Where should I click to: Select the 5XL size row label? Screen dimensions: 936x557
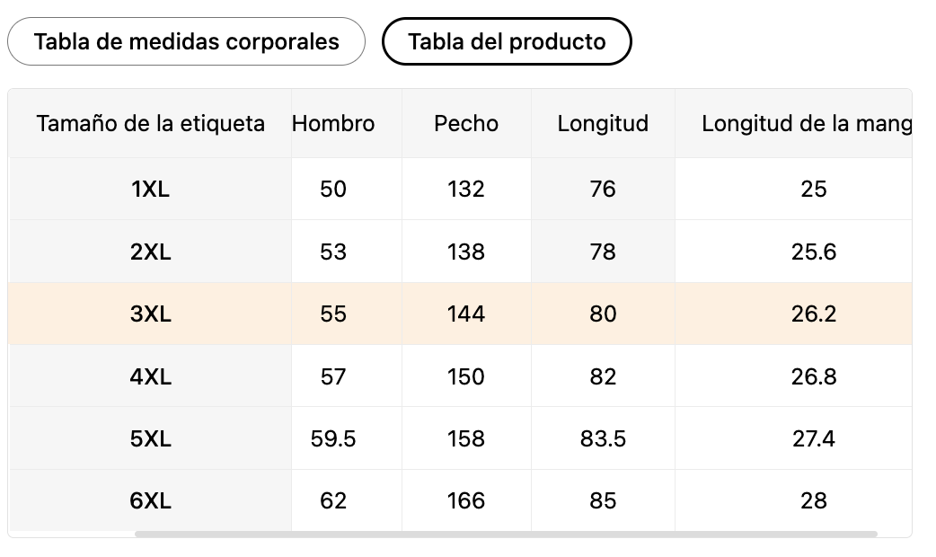click(150, 438)
